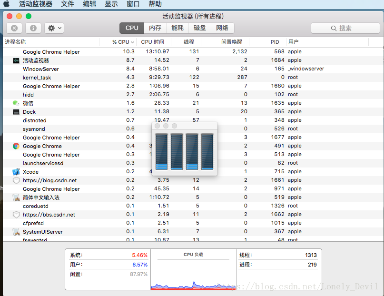Select the WindowServer process row
This screenshot has height=296, width=384.
coord(193,69)
